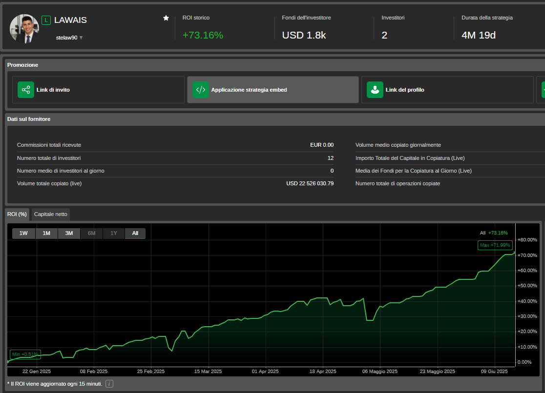This screenshot has width=545, height=393.
Task: Toggle the 1W chart range
Action: click(23, 233)
